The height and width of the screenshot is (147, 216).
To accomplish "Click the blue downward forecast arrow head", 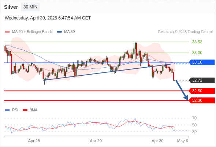I will (186, 98).
